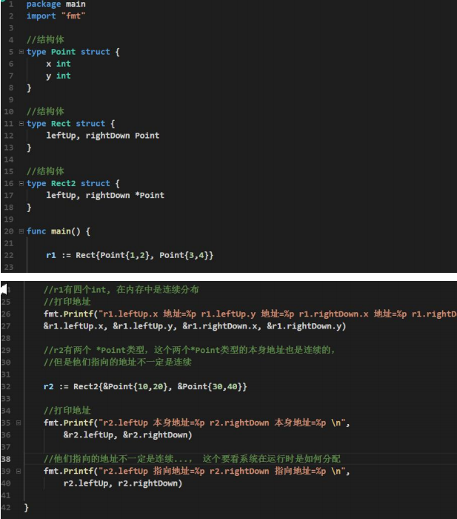Screen dimensions: 457x519
Task: Click the '//结构体' comment on line 10
Action: 45,111
